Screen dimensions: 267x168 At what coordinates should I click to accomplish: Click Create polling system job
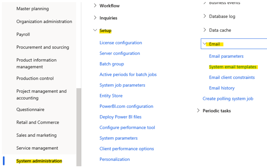pos(228,99)
